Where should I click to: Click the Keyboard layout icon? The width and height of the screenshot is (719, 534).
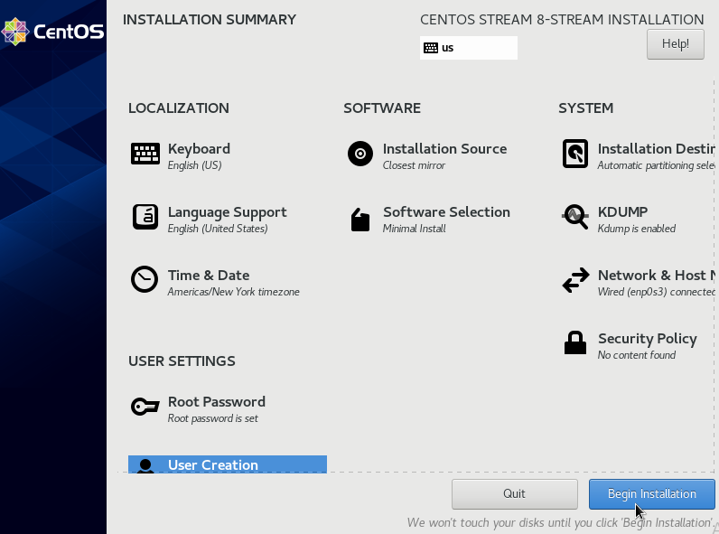(145, 154)
